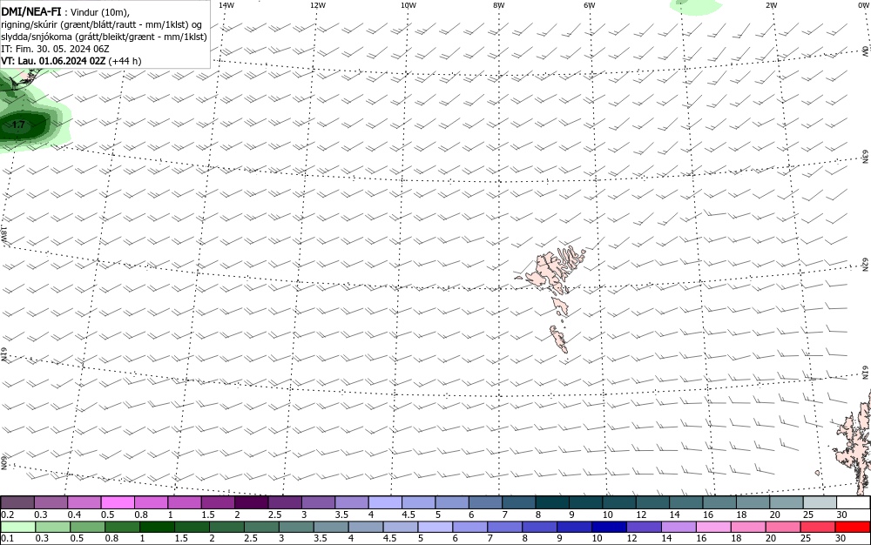Click the southernmost Faroe island, Suðuroy
Viewport: 871px width, 545px height.
pyautogui.click(x=558, y=339)
